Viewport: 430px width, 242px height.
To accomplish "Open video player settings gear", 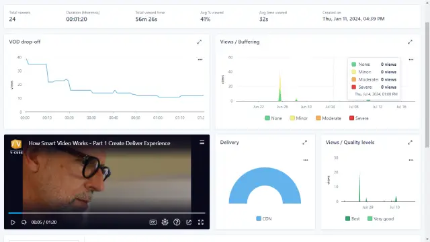I will coord(165,223).
